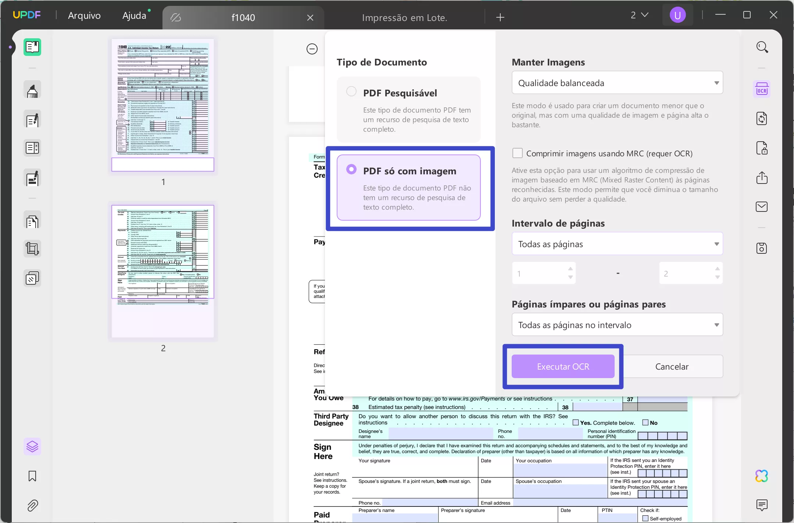Select PDF só com imagem radio button
Screen dimensions: 794x523
point(351,169)
